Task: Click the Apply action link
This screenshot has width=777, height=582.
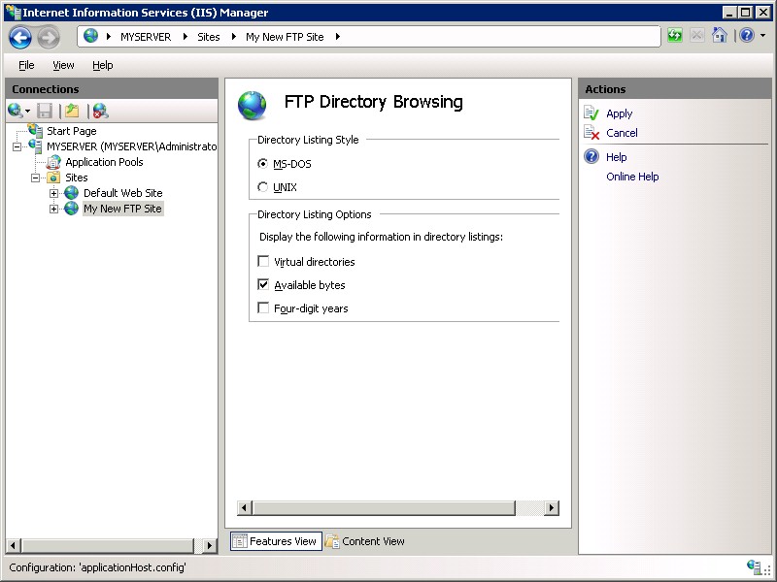Action: coord(619,113)
